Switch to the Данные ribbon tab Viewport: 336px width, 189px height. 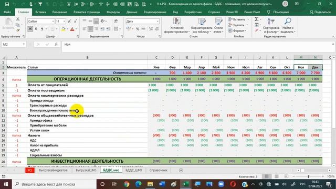coord(132,12)
